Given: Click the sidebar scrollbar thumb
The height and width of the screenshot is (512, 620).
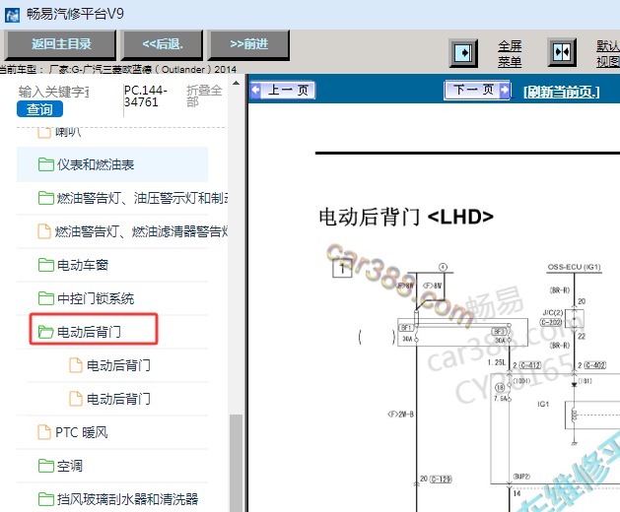Looking at the screenshot, I should [x=236, y=463].
